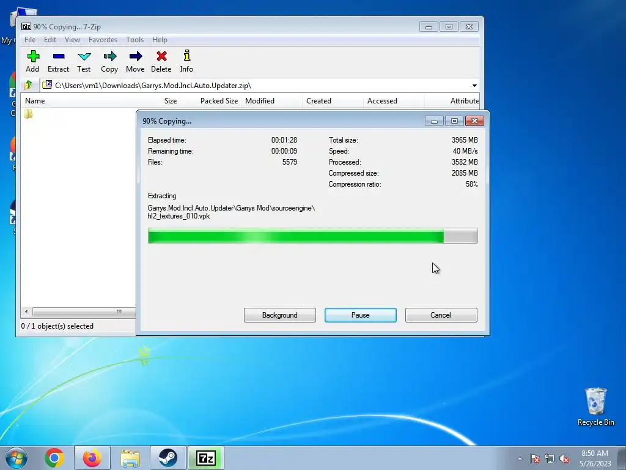Show hidden tray icons arrow

pos(520,458)
